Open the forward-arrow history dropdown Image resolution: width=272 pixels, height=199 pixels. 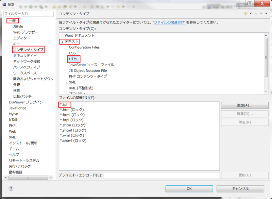(x=261, y=13)
